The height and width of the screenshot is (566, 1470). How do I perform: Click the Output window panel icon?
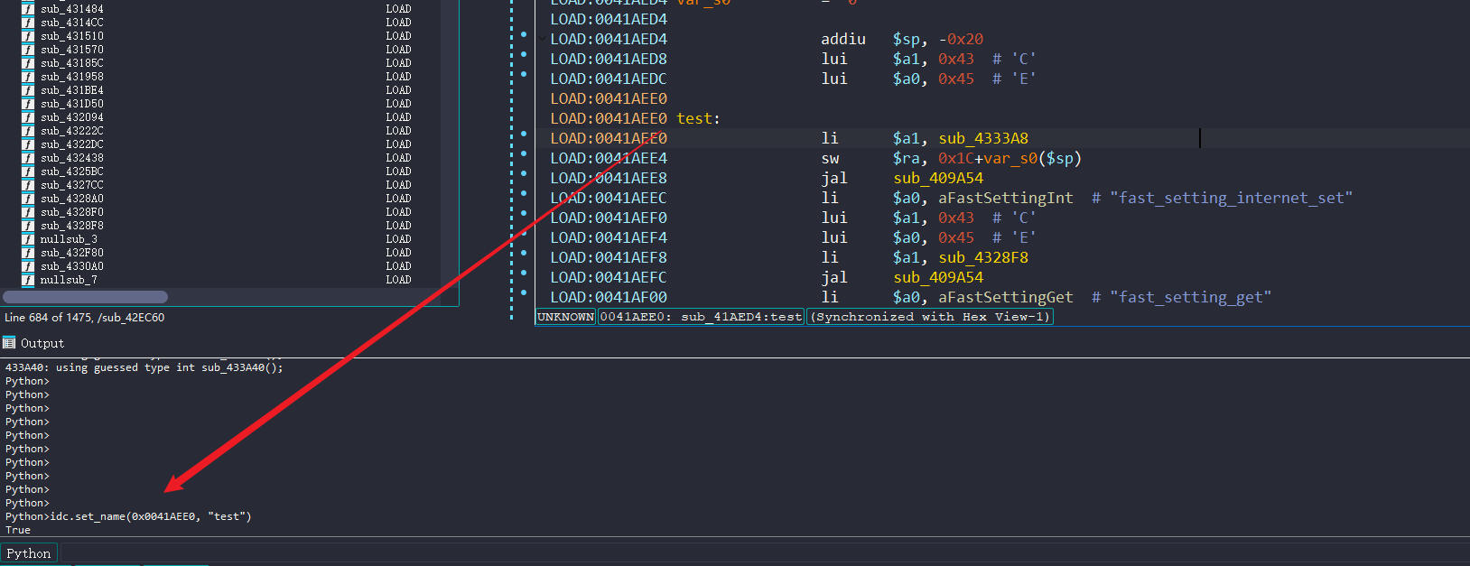point(9,343)
